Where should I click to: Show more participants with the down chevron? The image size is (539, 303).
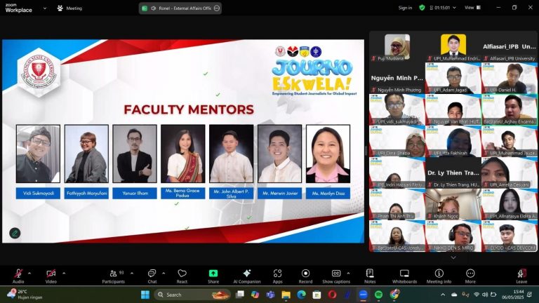[x=453, y=257]
